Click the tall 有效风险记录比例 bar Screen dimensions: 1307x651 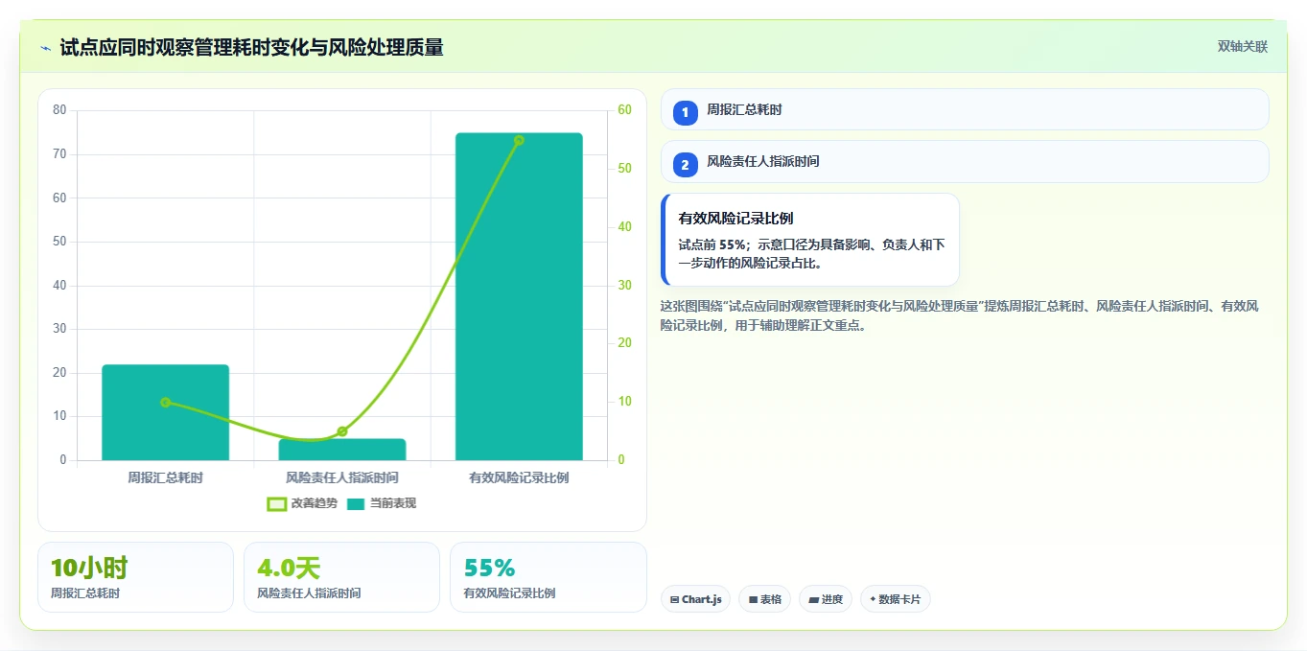tap(519, 296)
